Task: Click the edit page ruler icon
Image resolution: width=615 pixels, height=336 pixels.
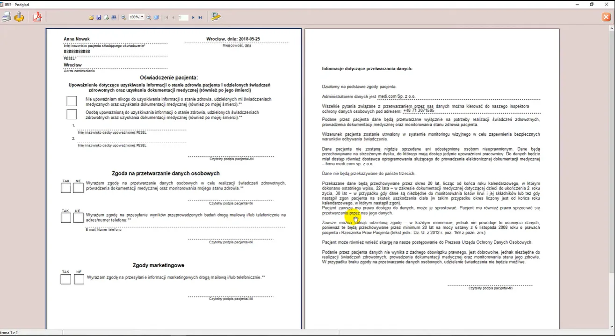Action: (216, 17)
